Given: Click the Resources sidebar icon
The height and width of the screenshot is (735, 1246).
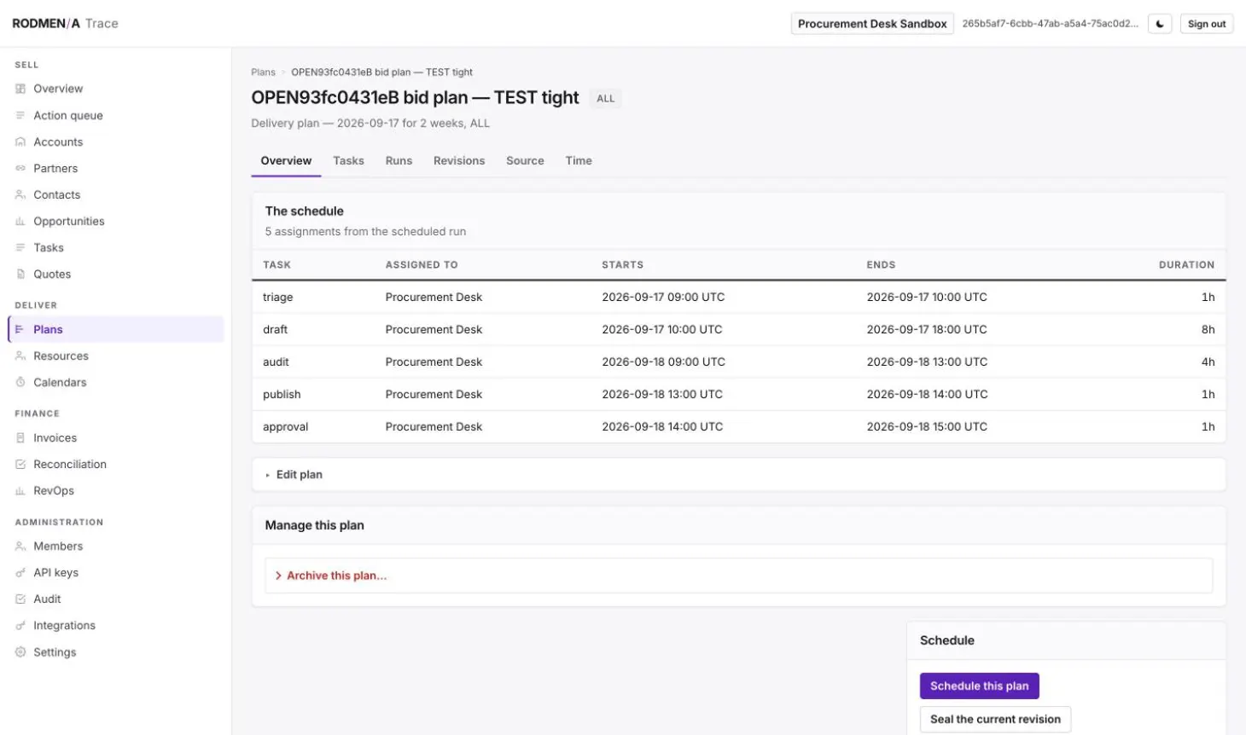Looking at the screenshot, I should tap(20, 356).
